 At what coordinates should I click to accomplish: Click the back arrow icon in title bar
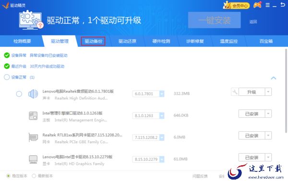[283, 5]
